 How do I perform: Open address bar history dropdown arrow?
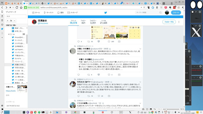pos(141,8)
